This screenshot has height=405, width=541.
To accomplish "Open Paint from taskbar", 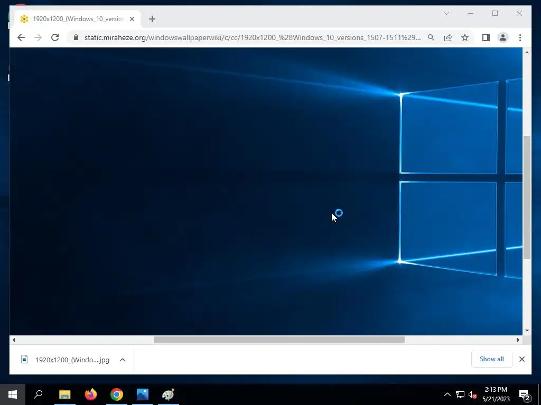I will tap(169, 394).
